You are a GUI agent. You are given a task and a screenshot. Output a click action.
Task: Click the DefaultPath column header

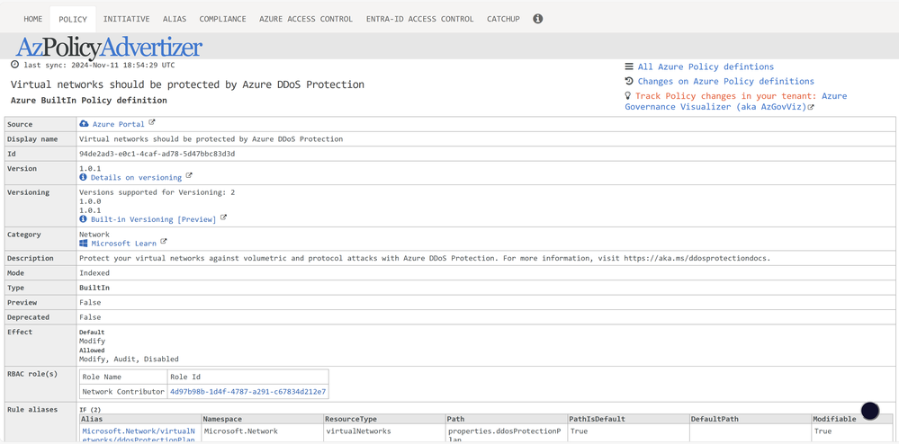point(751,419)
